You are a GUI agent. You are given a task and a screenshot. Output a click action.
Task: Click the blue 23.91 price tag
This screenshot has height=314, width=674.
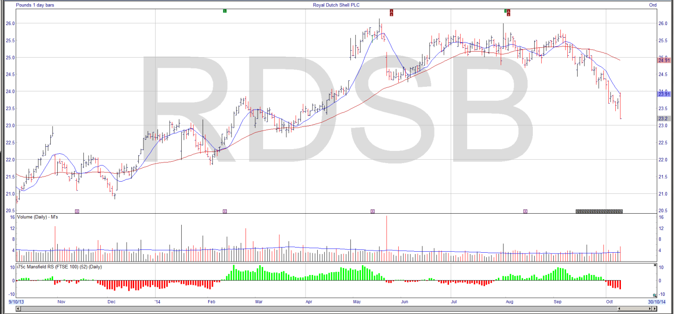tap(664, 94)
